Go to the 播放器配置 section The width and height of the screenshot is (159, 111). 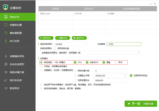pos(18,33)
